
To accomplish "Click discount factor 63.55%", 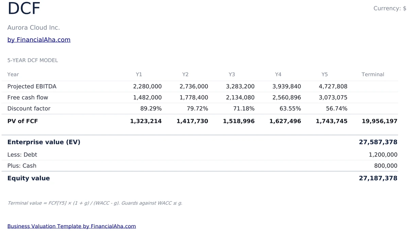I will pos(290,109).
